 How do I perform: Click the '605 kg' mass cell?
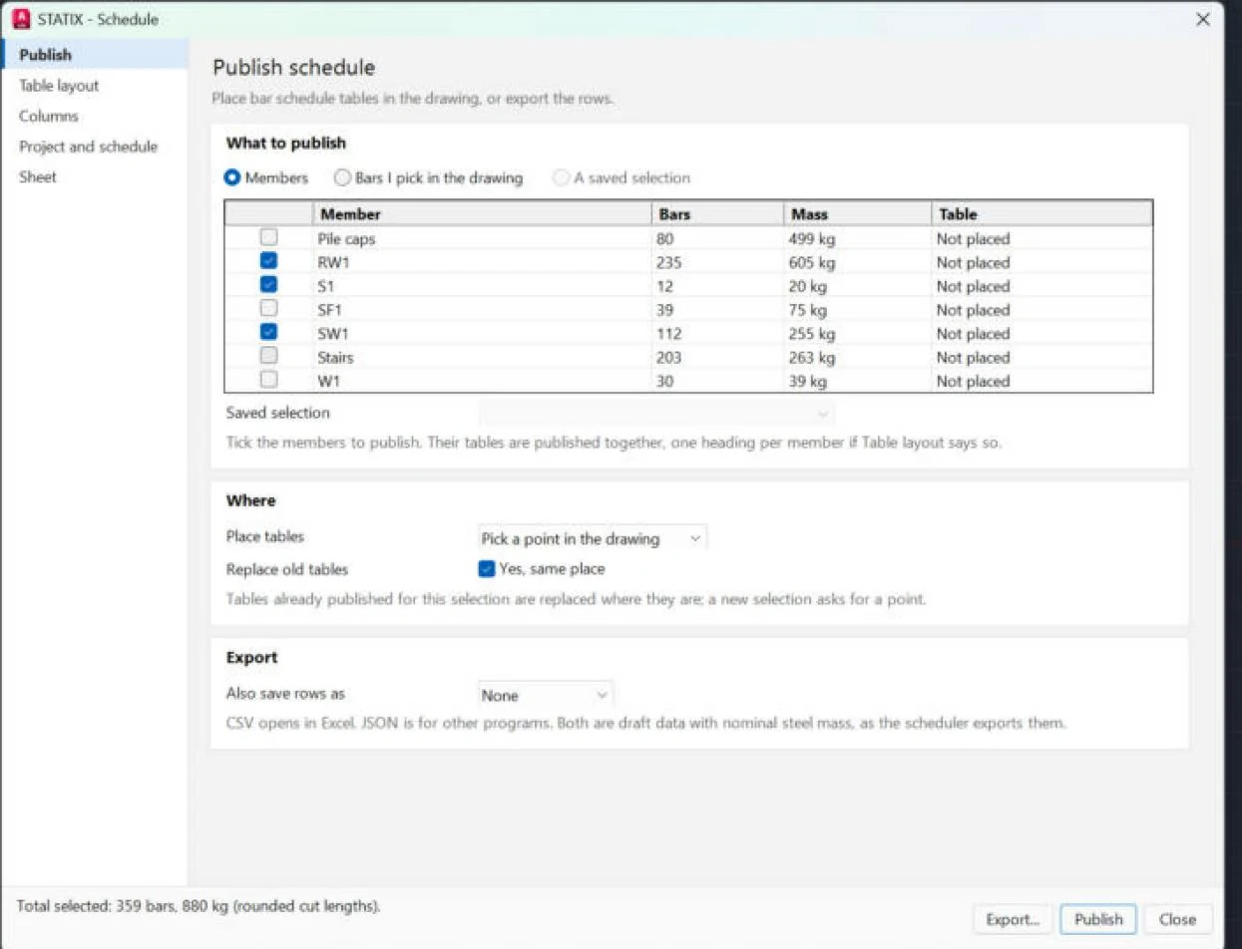(858, 263)
